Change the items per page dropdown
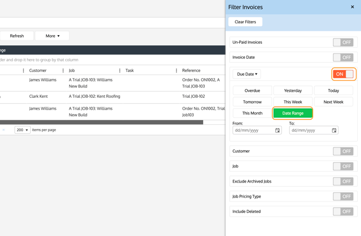This screenshot has width=361, height=236. 23,130
